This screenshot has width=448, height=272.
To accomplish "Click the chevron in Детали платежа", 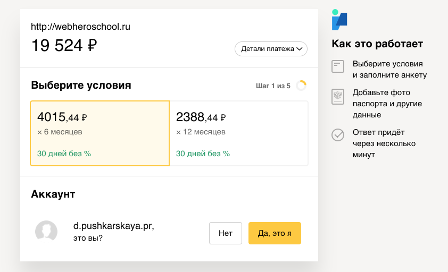I will pyautogui.click(x=300, y=49).
